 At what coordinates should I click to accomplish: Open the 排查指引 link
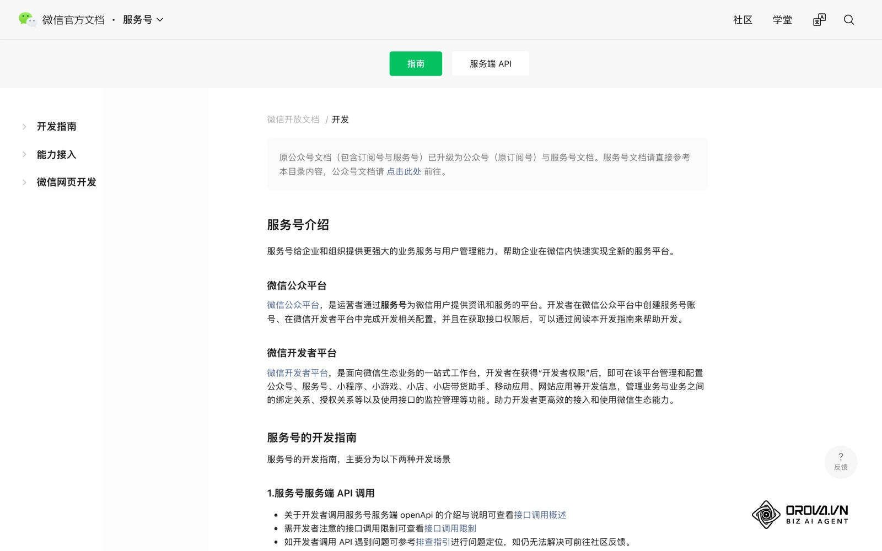tap(433, 542)
